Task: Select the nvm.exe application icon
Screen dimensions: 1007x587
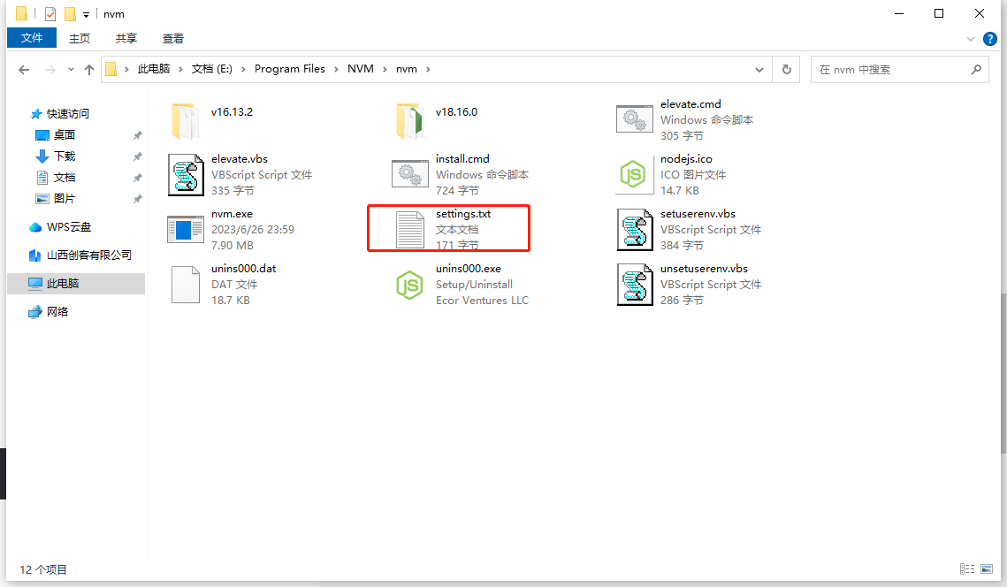Action: pos(186,229)
